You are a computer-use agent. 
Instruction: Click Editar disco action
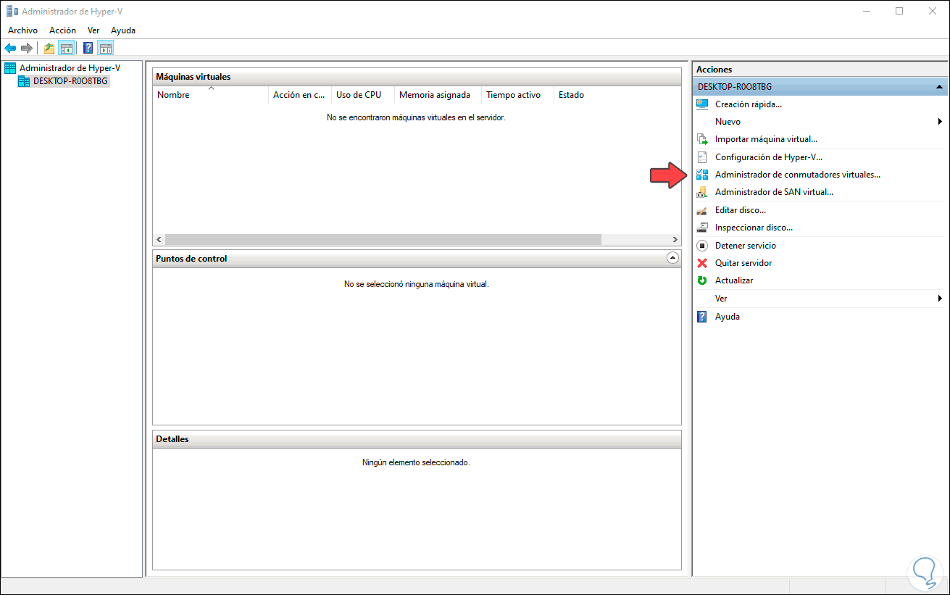pyautogui.click(x=740, y=210)
